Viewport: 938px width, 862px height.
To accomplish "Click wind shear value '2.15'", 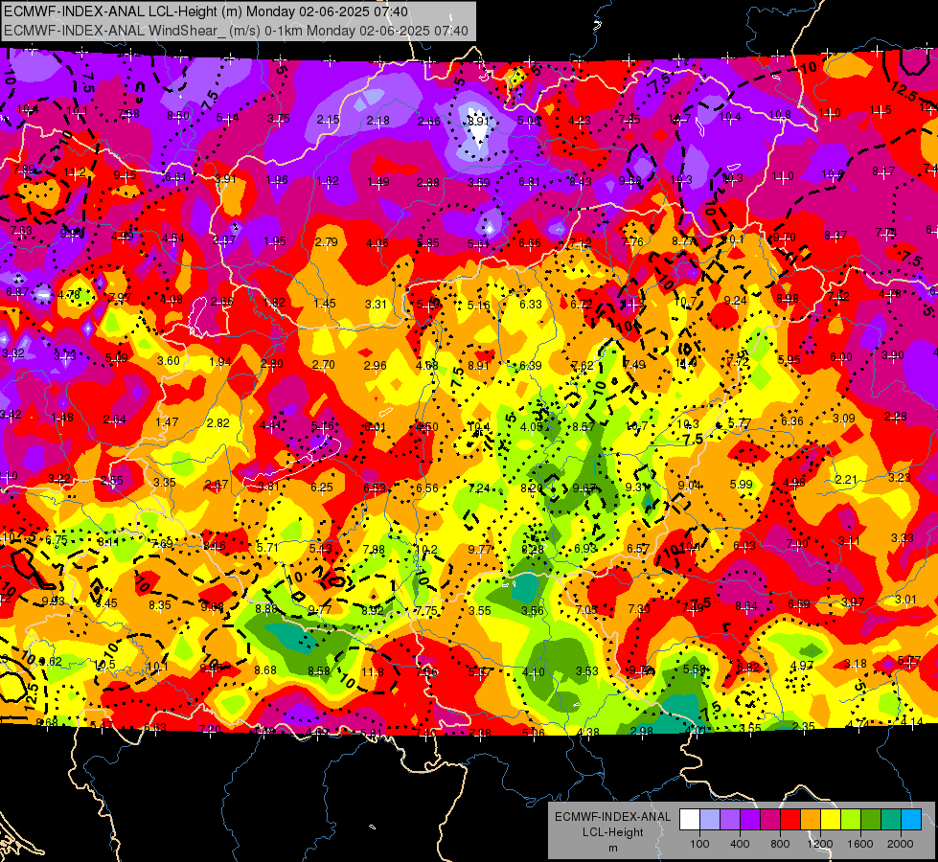I will [x=329, y=120].
